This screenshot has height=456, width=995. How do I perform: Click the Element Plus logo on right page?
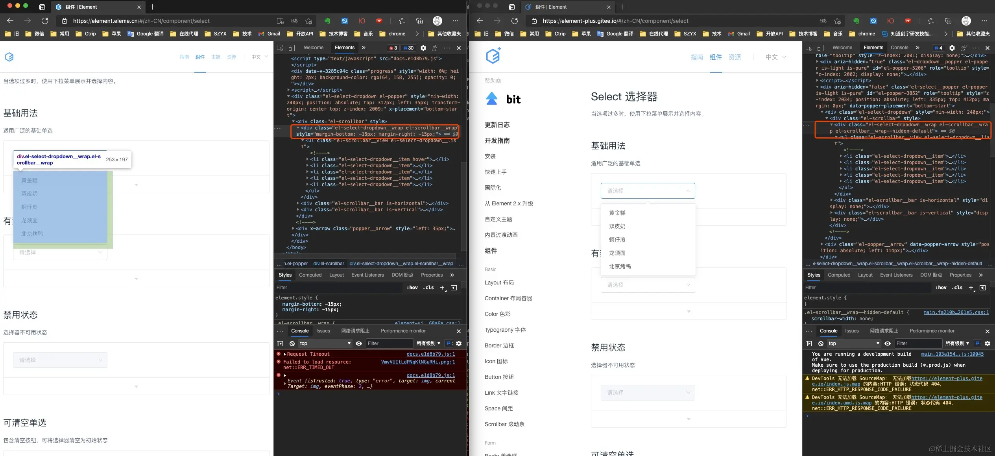[493, 56]
